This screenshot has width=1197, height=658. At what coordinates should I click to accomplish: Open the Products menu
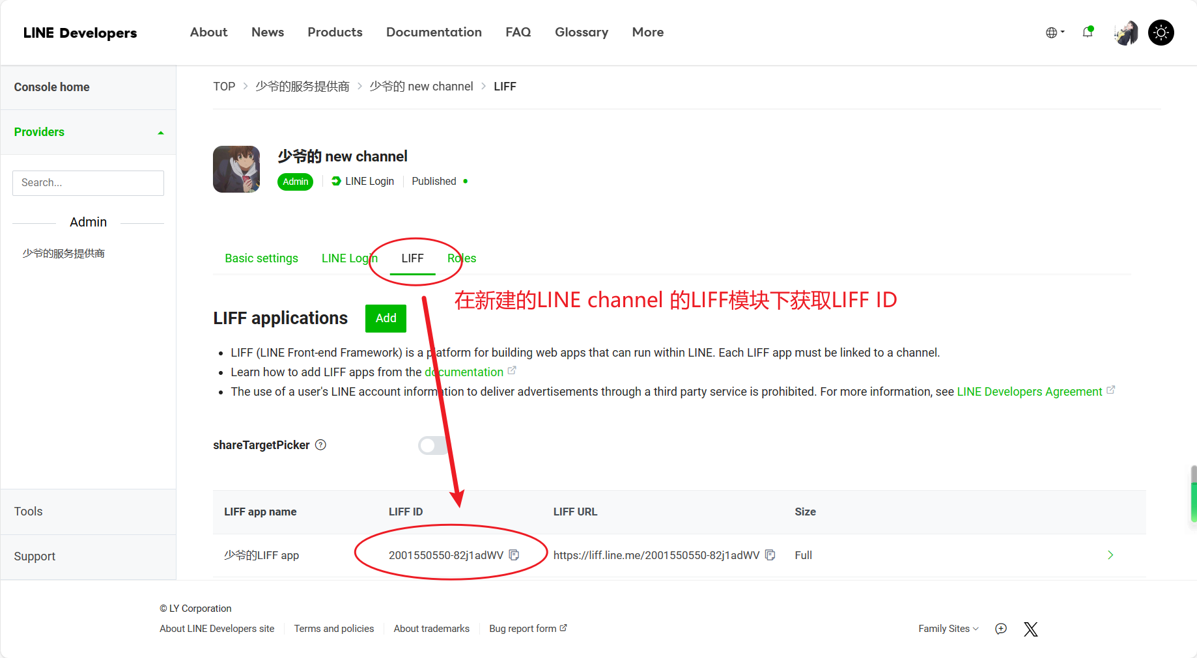335,32
